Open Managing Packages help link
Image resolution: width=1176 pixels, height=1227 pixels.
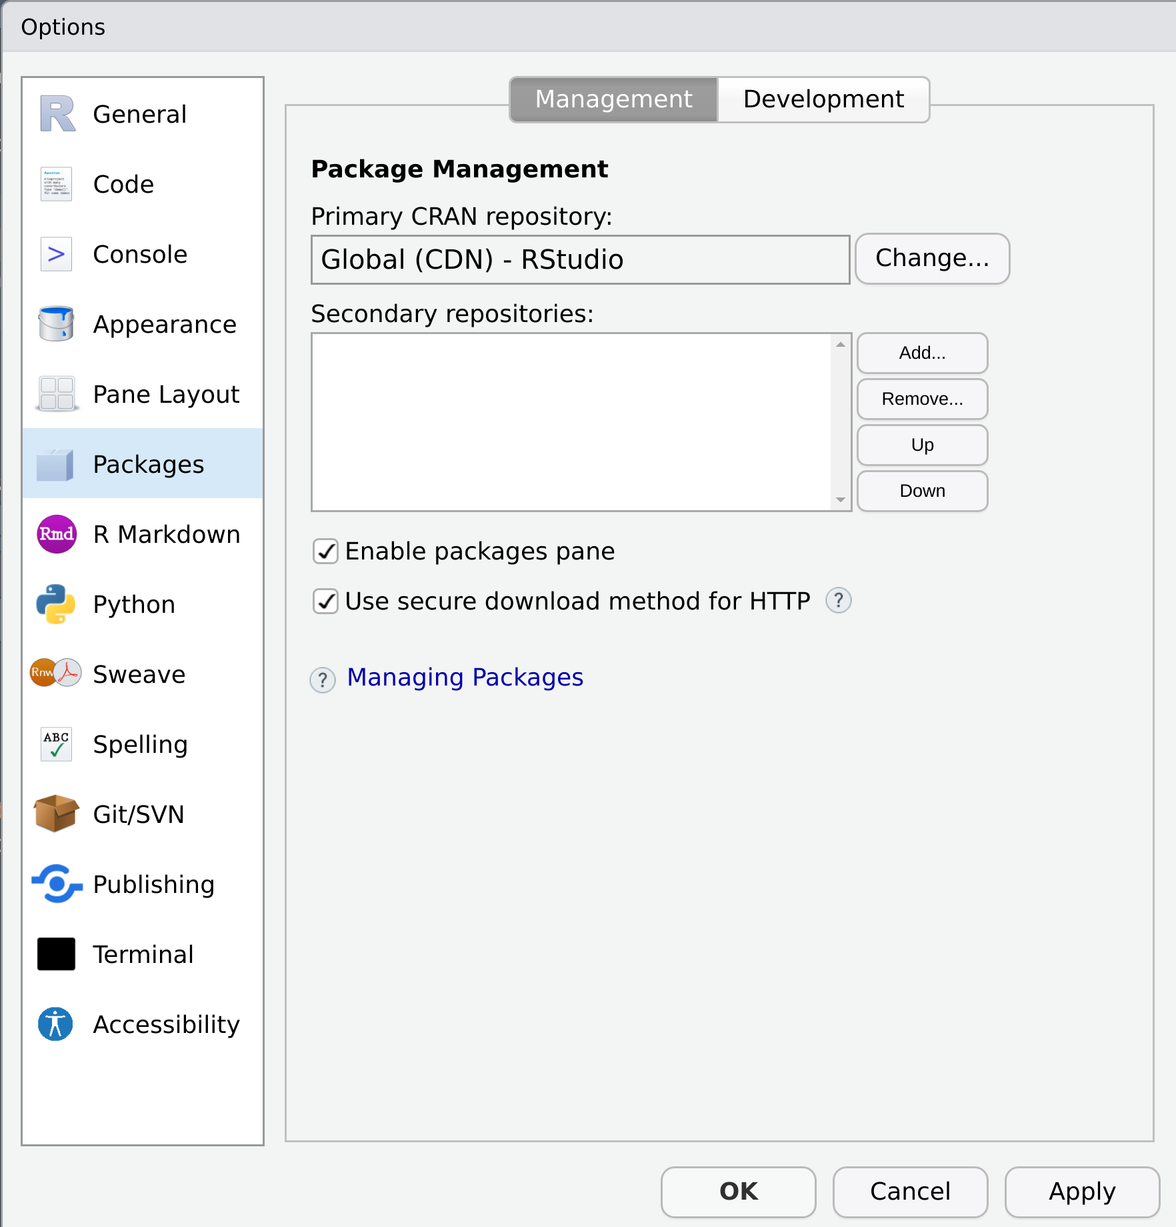465,678
